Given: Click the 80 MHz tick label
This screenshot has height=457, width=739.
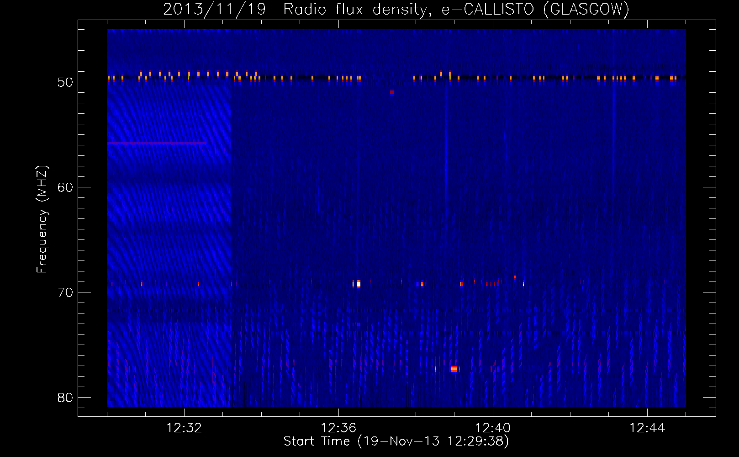Looking at the screenshot, I should 65,398.
